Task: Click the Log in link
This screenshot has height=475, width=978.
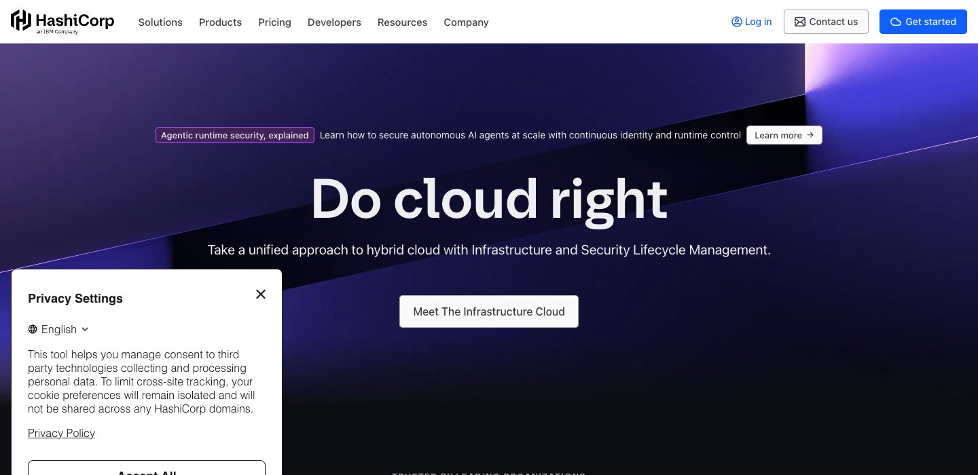Action: pos(751,22)
